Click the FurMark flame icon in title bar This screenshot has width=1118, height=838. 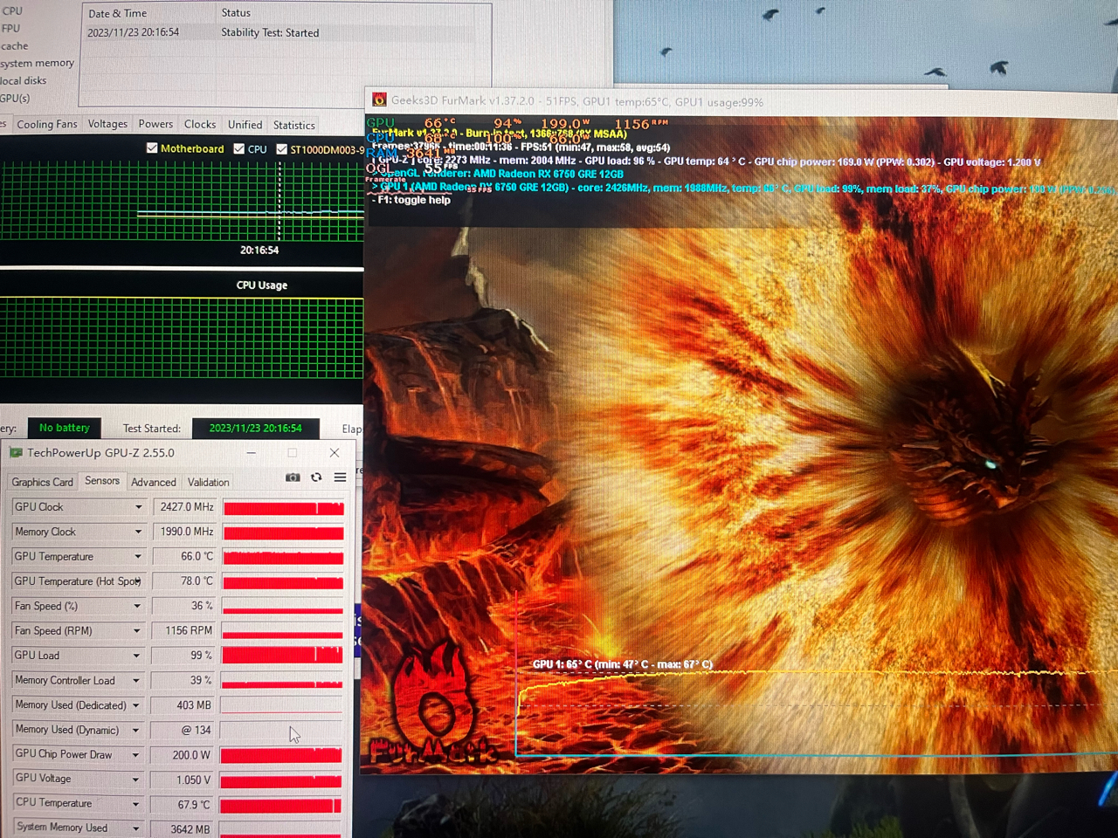(379, 100)
